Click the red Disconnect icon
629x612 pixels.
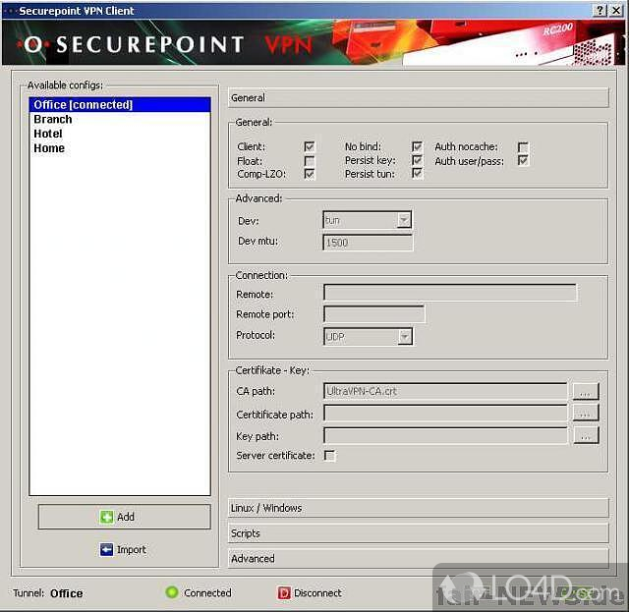pos(284,592)
